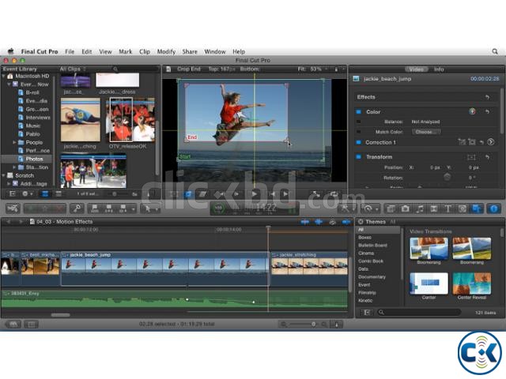Switch event browser to list view
This screenshot has height=379, width=506.
59,193
